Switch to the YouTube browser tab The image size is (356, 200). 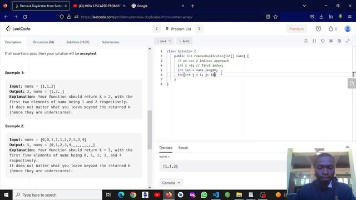pyautogui.click(x=99, y=6)
